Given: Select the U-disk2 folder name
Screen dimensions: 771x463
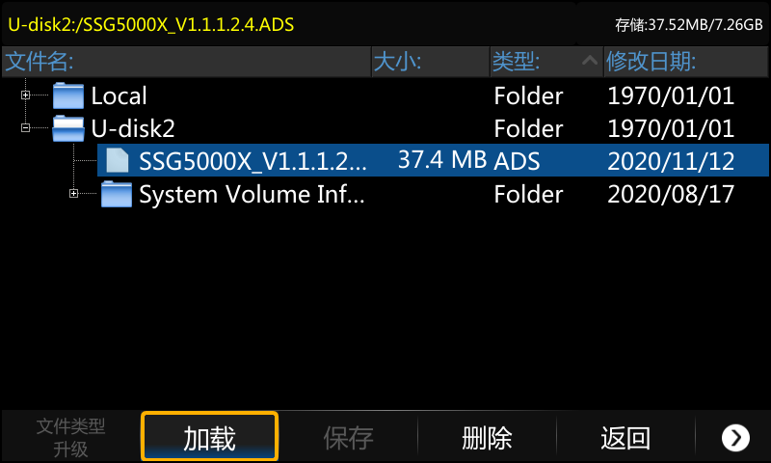Looking at the screenshot, I should 133,128.
